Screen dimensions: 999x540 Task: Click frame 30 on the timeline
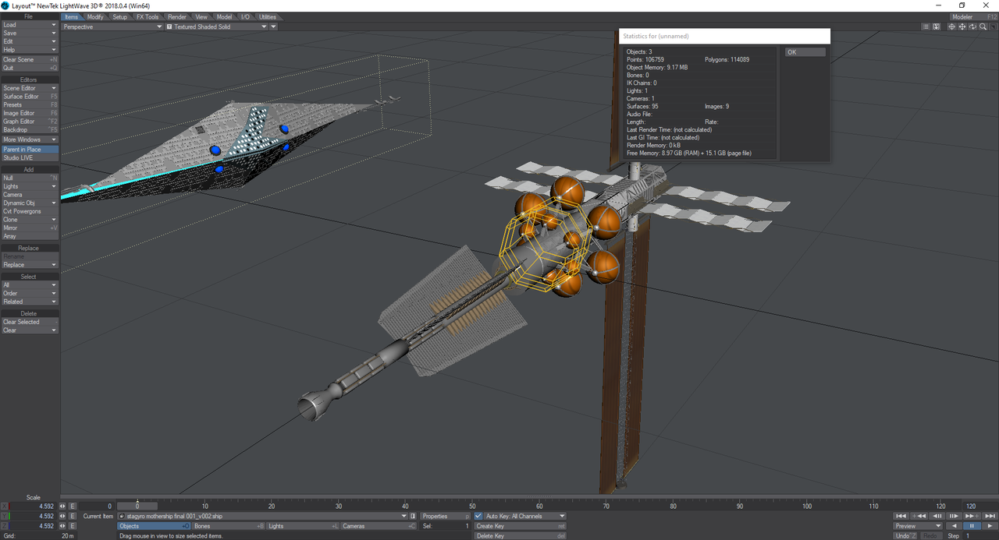(x=339, y=506)
